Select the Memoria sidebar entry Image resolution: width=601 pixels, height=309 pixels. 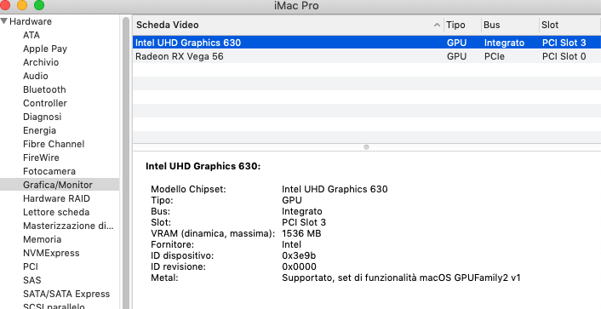tap(43, 239)
